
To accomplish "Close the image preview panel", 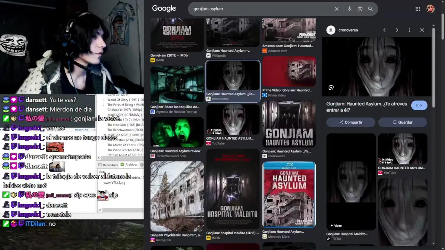I will 422,30.
